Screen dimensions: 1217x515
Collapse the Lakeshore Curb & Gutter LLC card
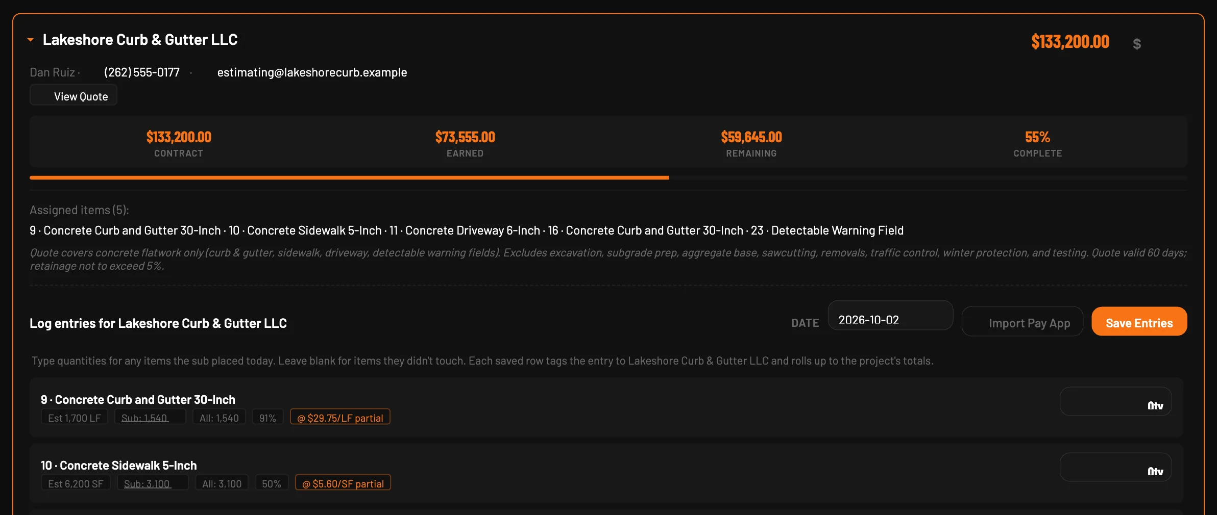coord(31,40)
